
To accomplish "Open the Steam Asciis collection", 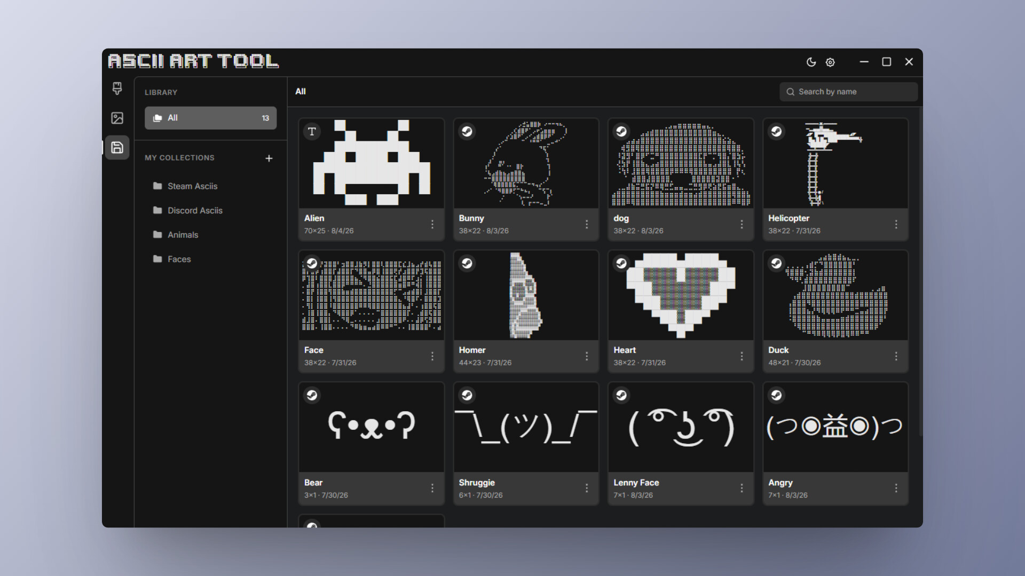I will point(210,186).
